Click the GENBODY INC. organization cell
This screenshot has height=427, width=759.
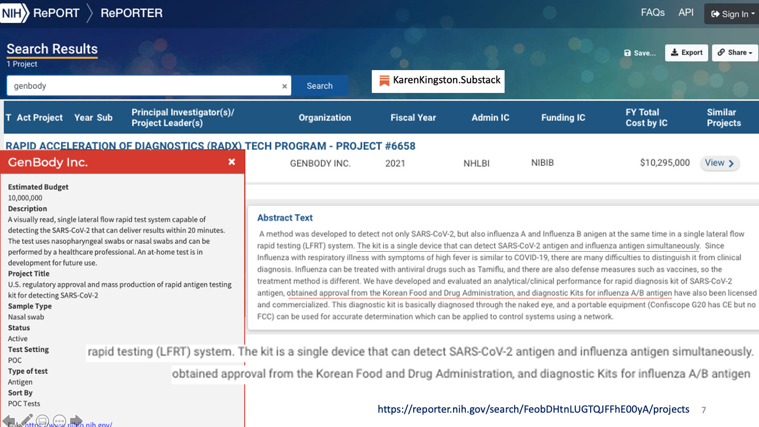tap(320, 164)
